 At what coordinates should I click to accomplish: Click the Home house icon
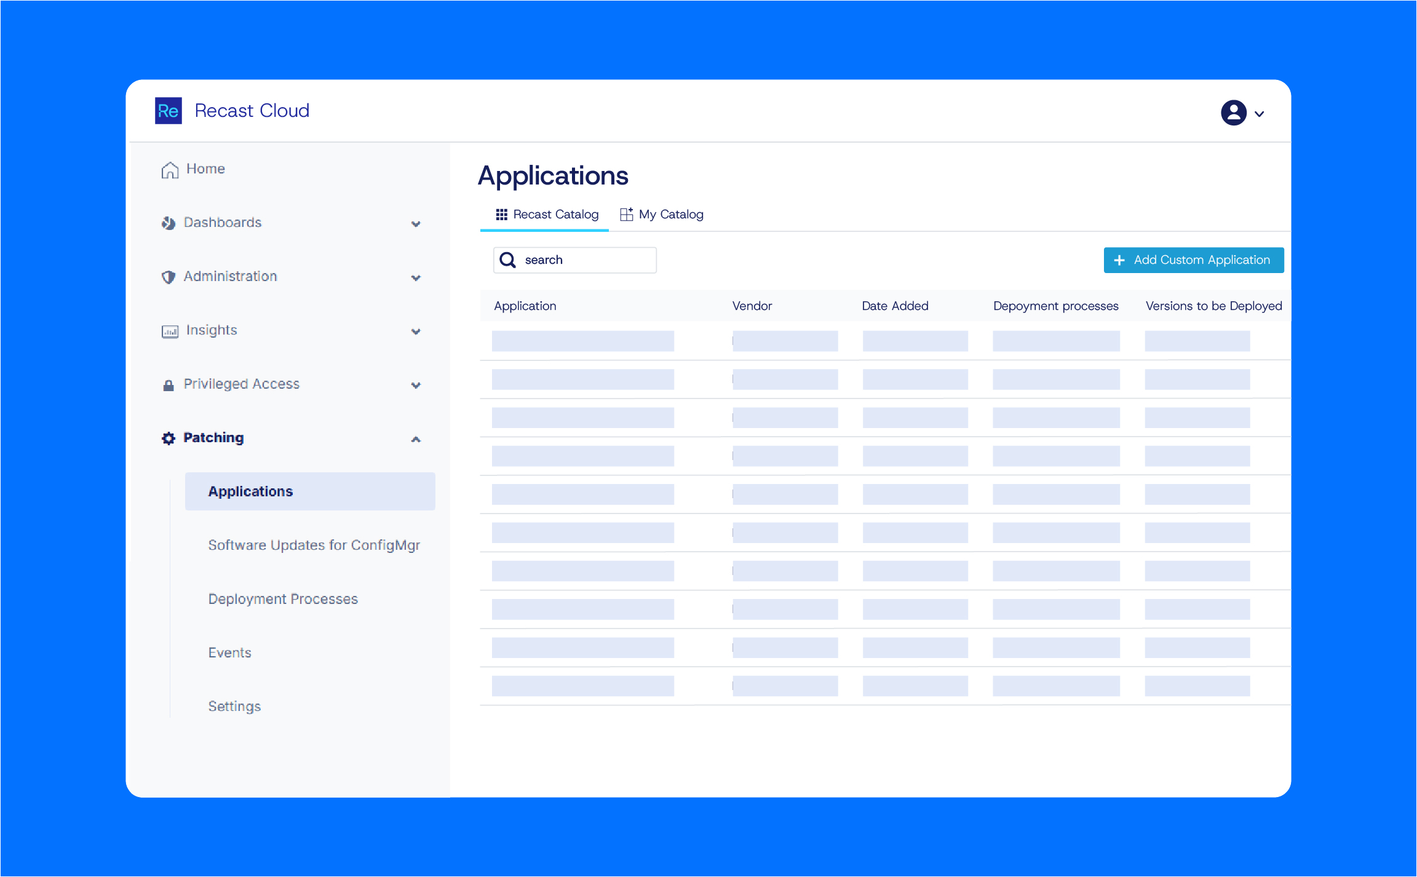click(x=170, y=170)
